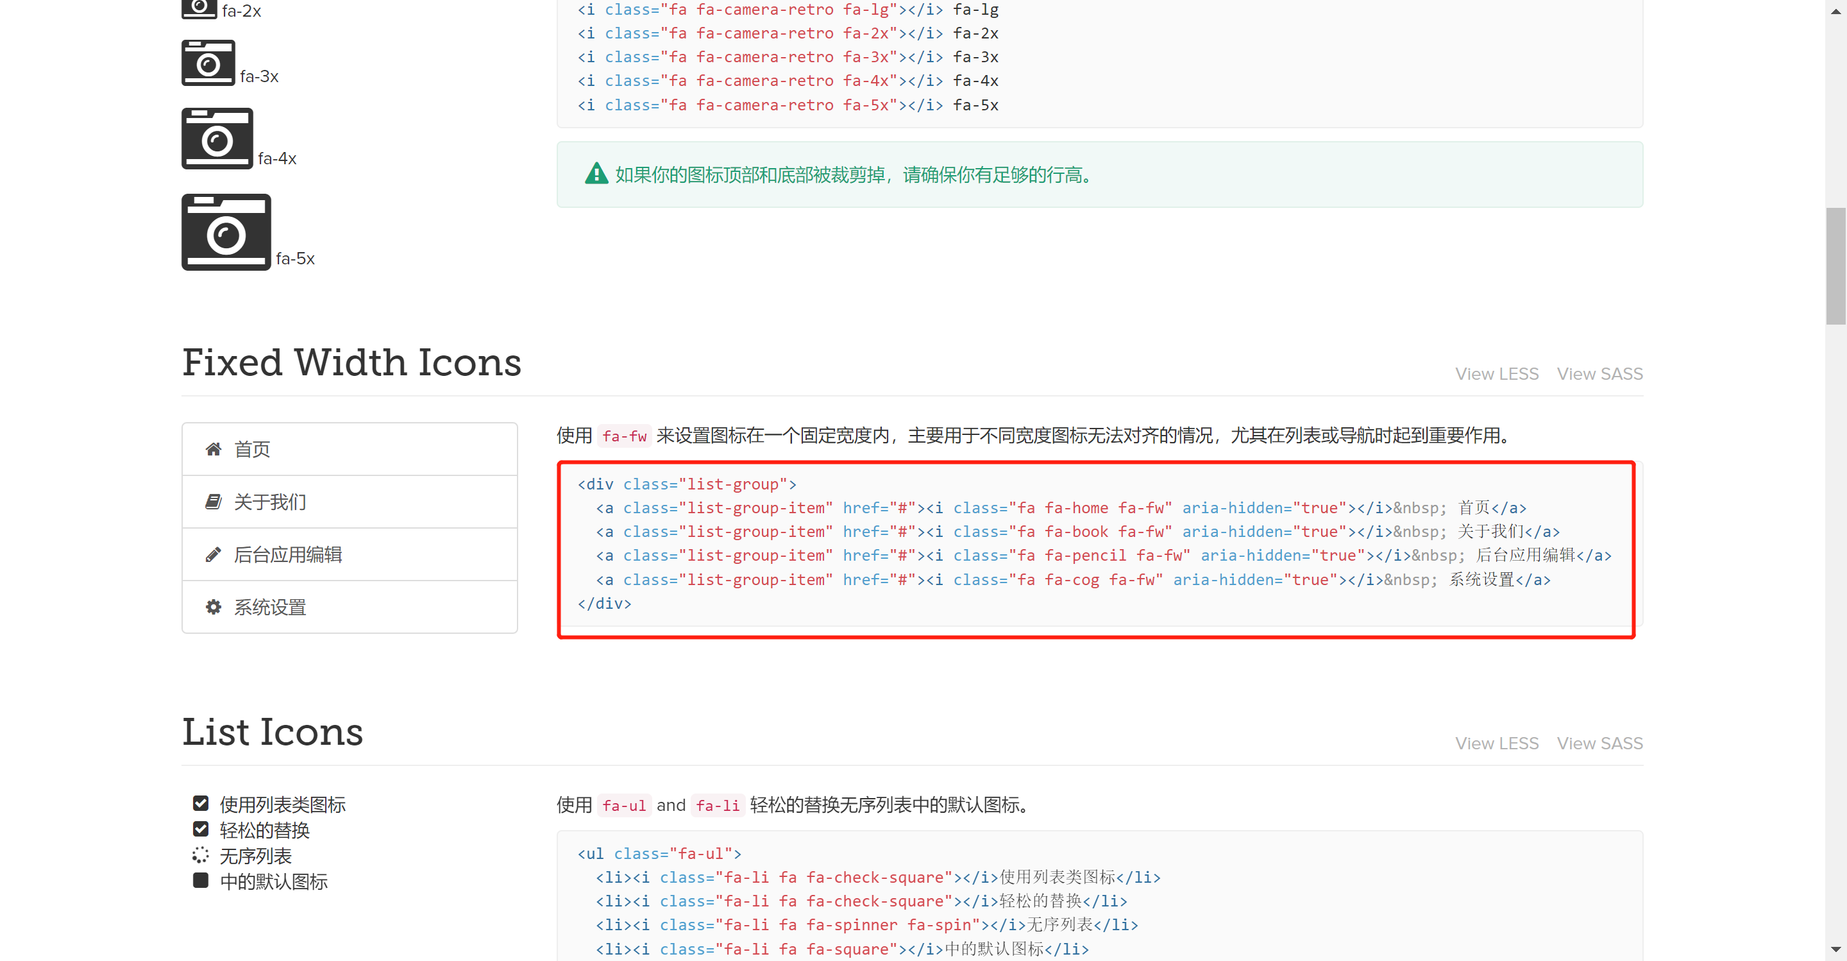Click the book icon beside 关于我们

coord(213,502)
